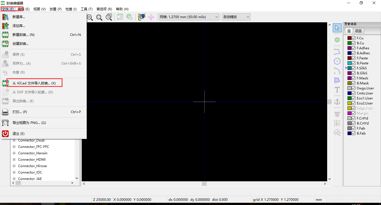Select the footprint anchor tool
Screen dimensions: 381x205
point(337,101)
